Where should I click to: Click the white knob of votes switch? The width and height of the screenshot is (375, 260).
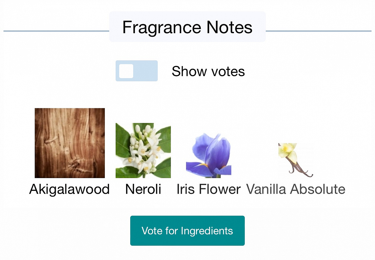click(x=126, y=71)
